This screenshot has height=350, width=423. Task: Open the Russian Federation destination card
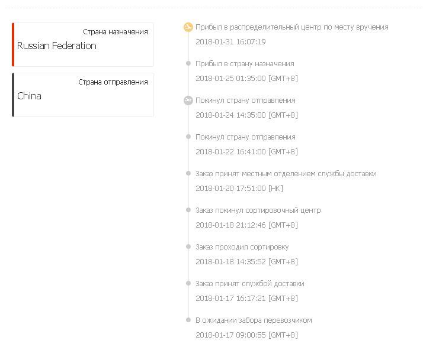tap(83, 45)
